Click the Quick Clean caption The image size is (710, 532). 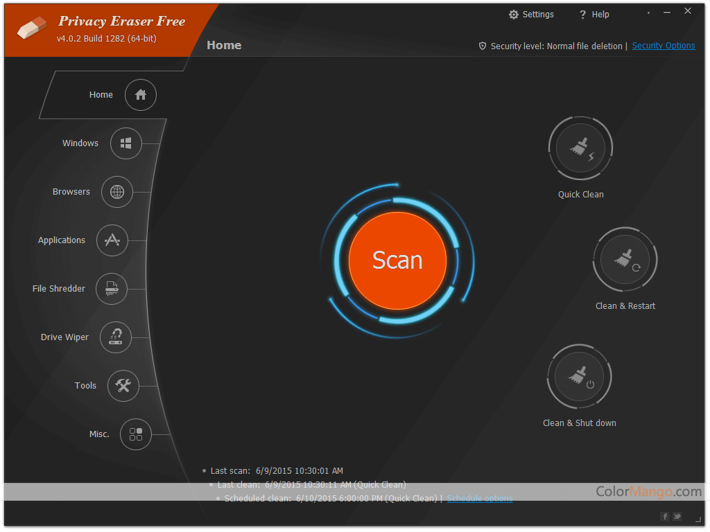pos(580,195)
